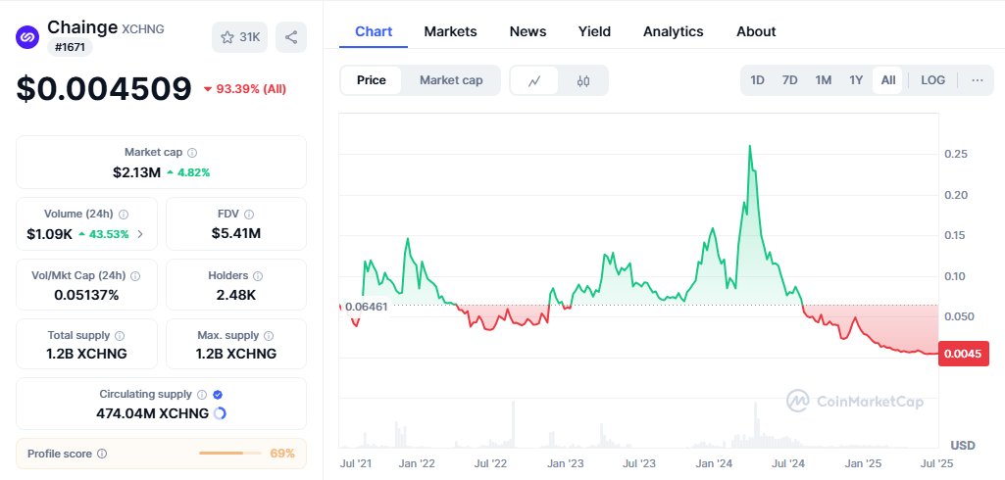1005x480 pixels.
Task: Open the About tab
Action: click(x=756, y=31)
